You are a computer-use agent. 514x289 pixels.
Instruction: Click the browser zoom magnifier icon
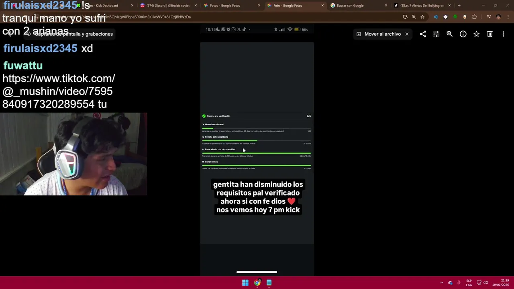coord(414,17)
